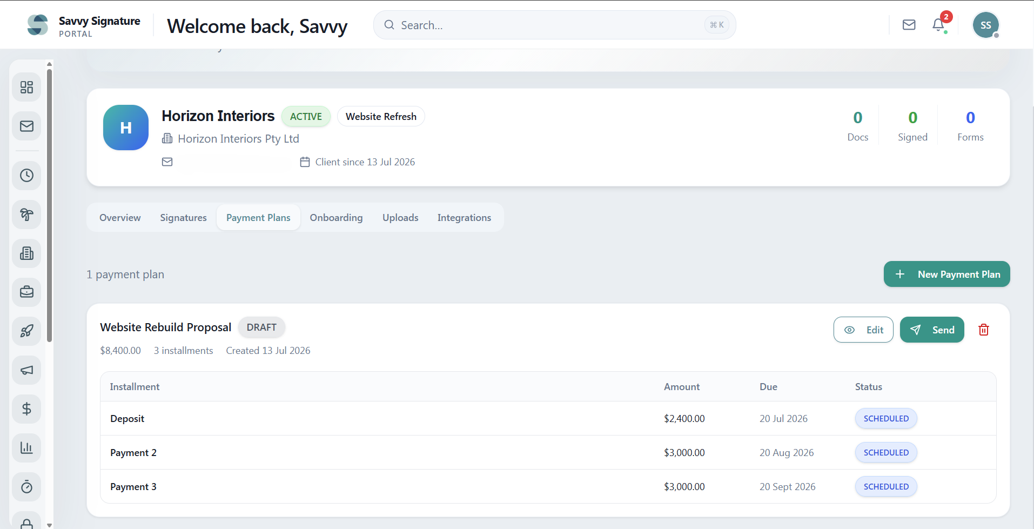
Task: Click the sidebar scrollbar thumb
Action: (50, 205)
